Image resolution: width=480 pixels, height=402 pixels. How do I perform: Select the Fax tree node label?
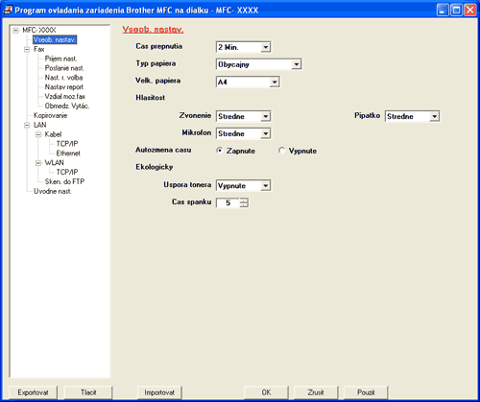coord(39,49)
